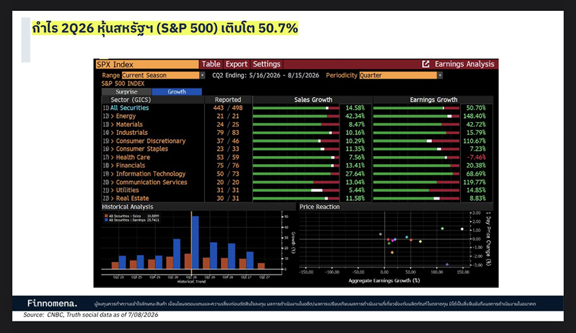The image size is (576, 333).
Task: Click the All Securities Earnings legend entry
Action: 131,220
